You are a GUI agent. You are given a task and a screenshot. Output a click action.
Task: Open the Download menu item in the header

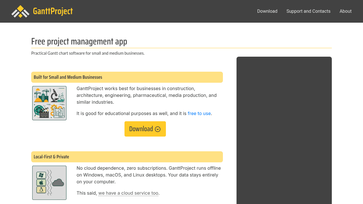pyautogui.click(x=267, y=11)
